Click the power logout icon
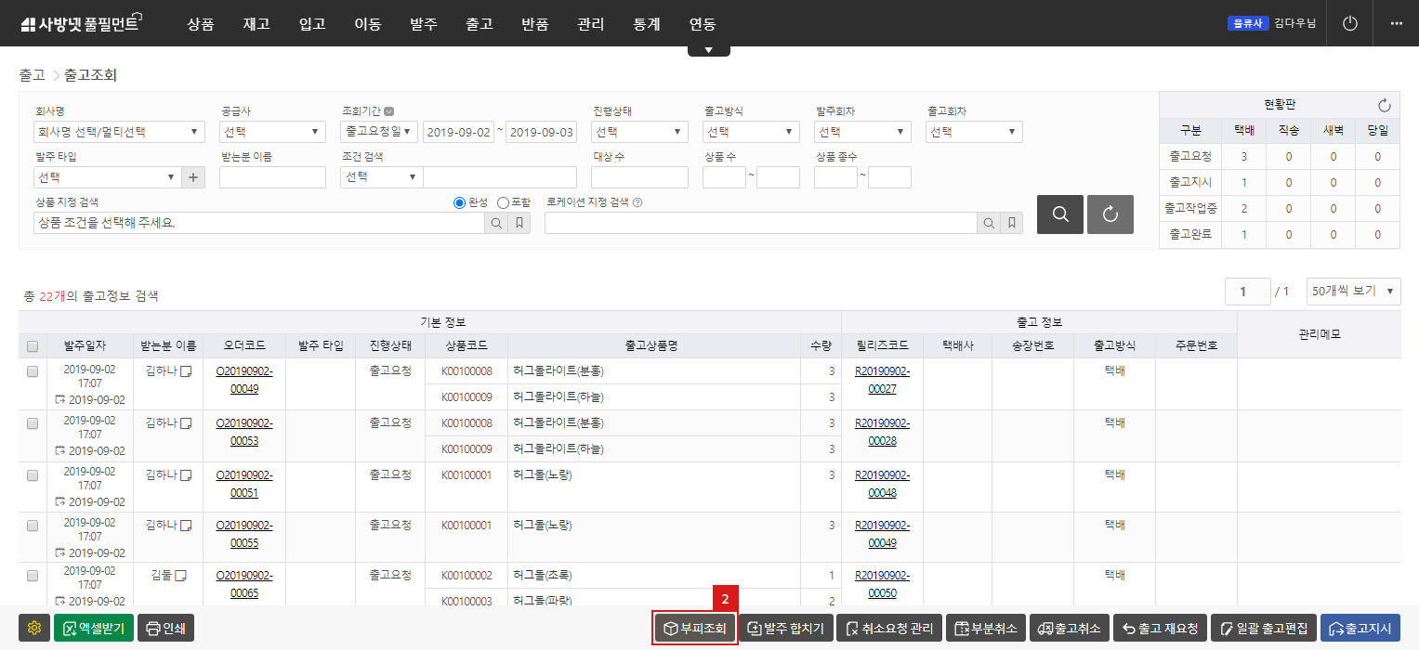1419x650 pixels. [1350, 23]
